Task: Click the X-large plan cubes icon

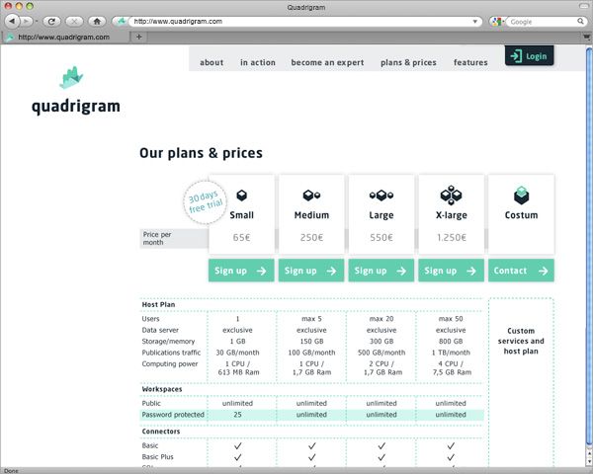Action: click(452, 195)
